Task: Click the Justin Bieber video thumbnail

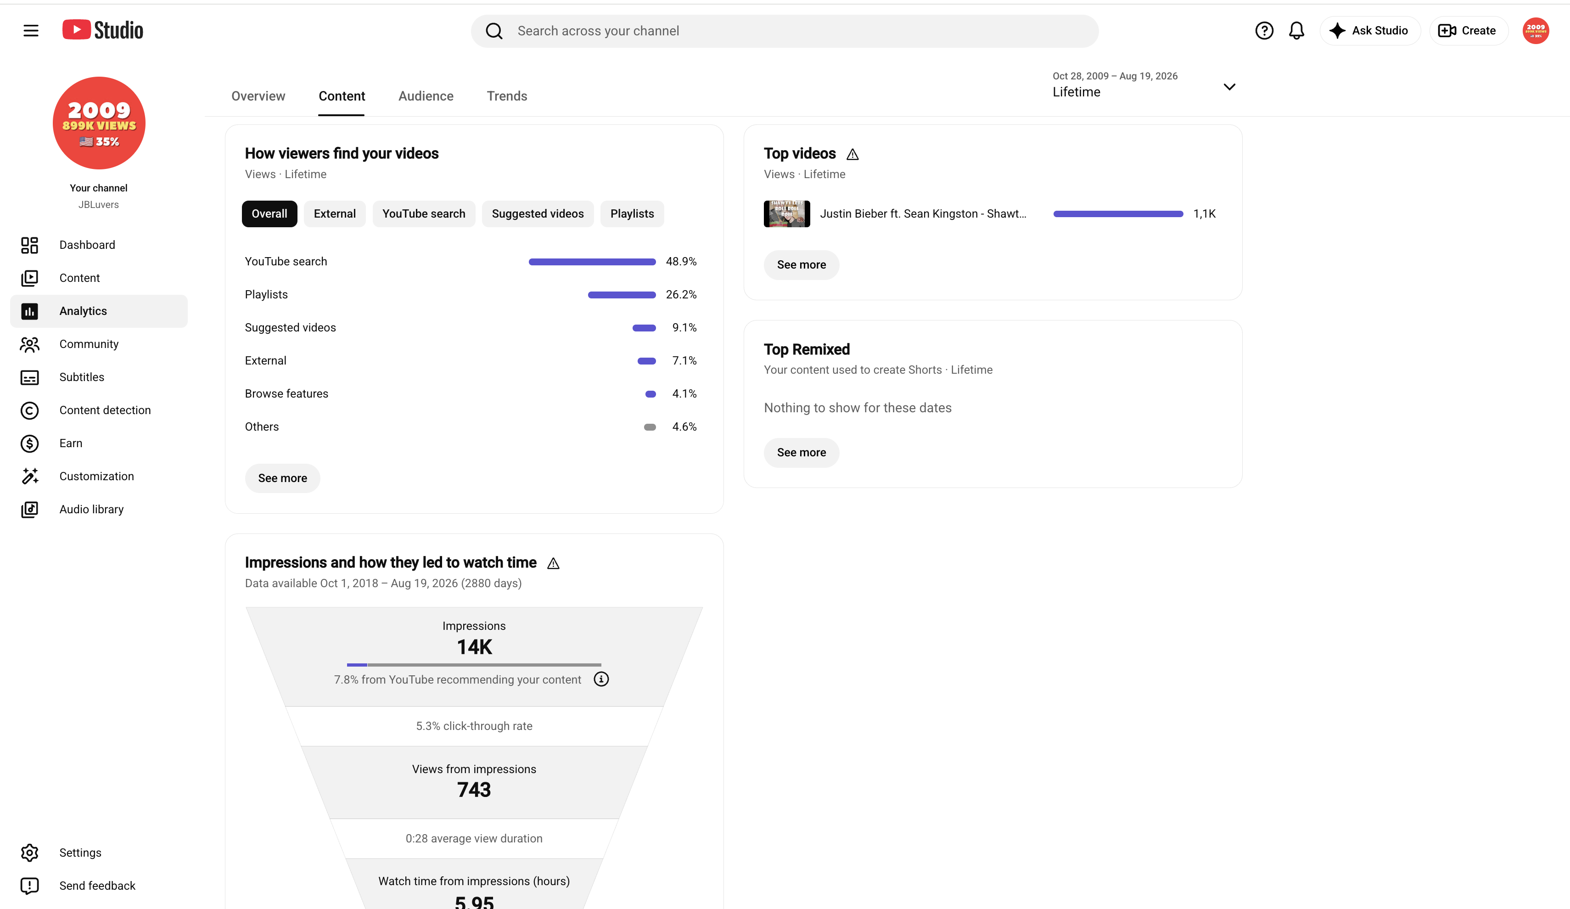Action: click(786, 213)
